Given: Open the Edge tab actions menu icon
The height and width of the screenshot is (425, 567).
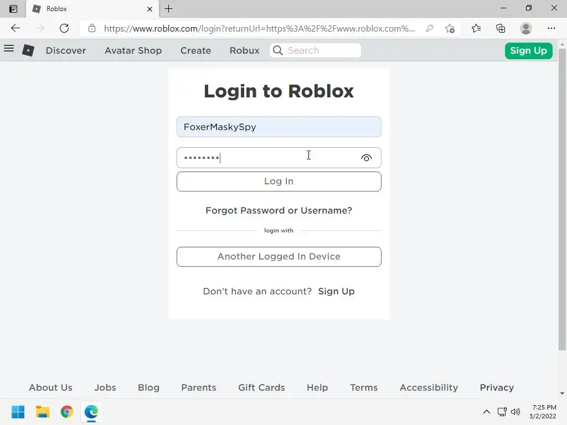Looking at the screenshot, I should coord(13,9).
